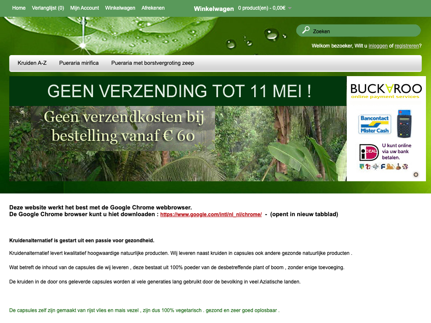Open the Pueraria mirifica category
Image resolution: width=431 pixels, height=323 pixels.
click(79, 63)
